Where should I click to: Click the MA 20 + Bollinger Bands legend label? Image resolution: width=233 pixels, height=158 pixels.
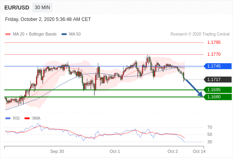pyautogui.click(x=35, y=34)
